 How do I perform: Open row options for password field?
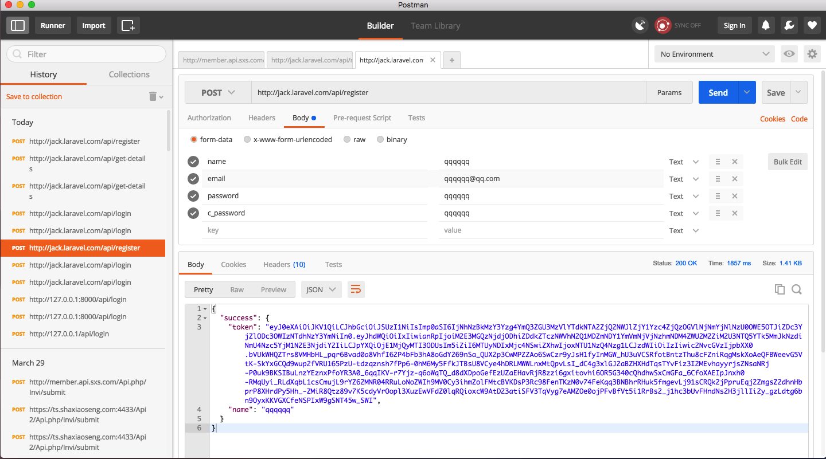coord(718,196)
